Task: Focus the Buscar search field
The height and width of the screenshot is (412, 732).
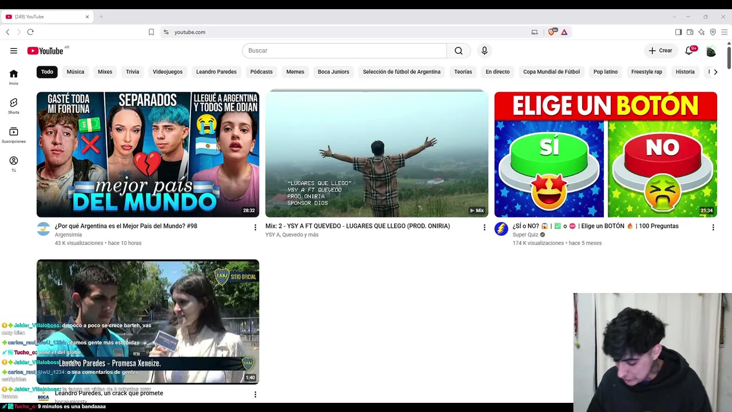Action: coord(344,51)
